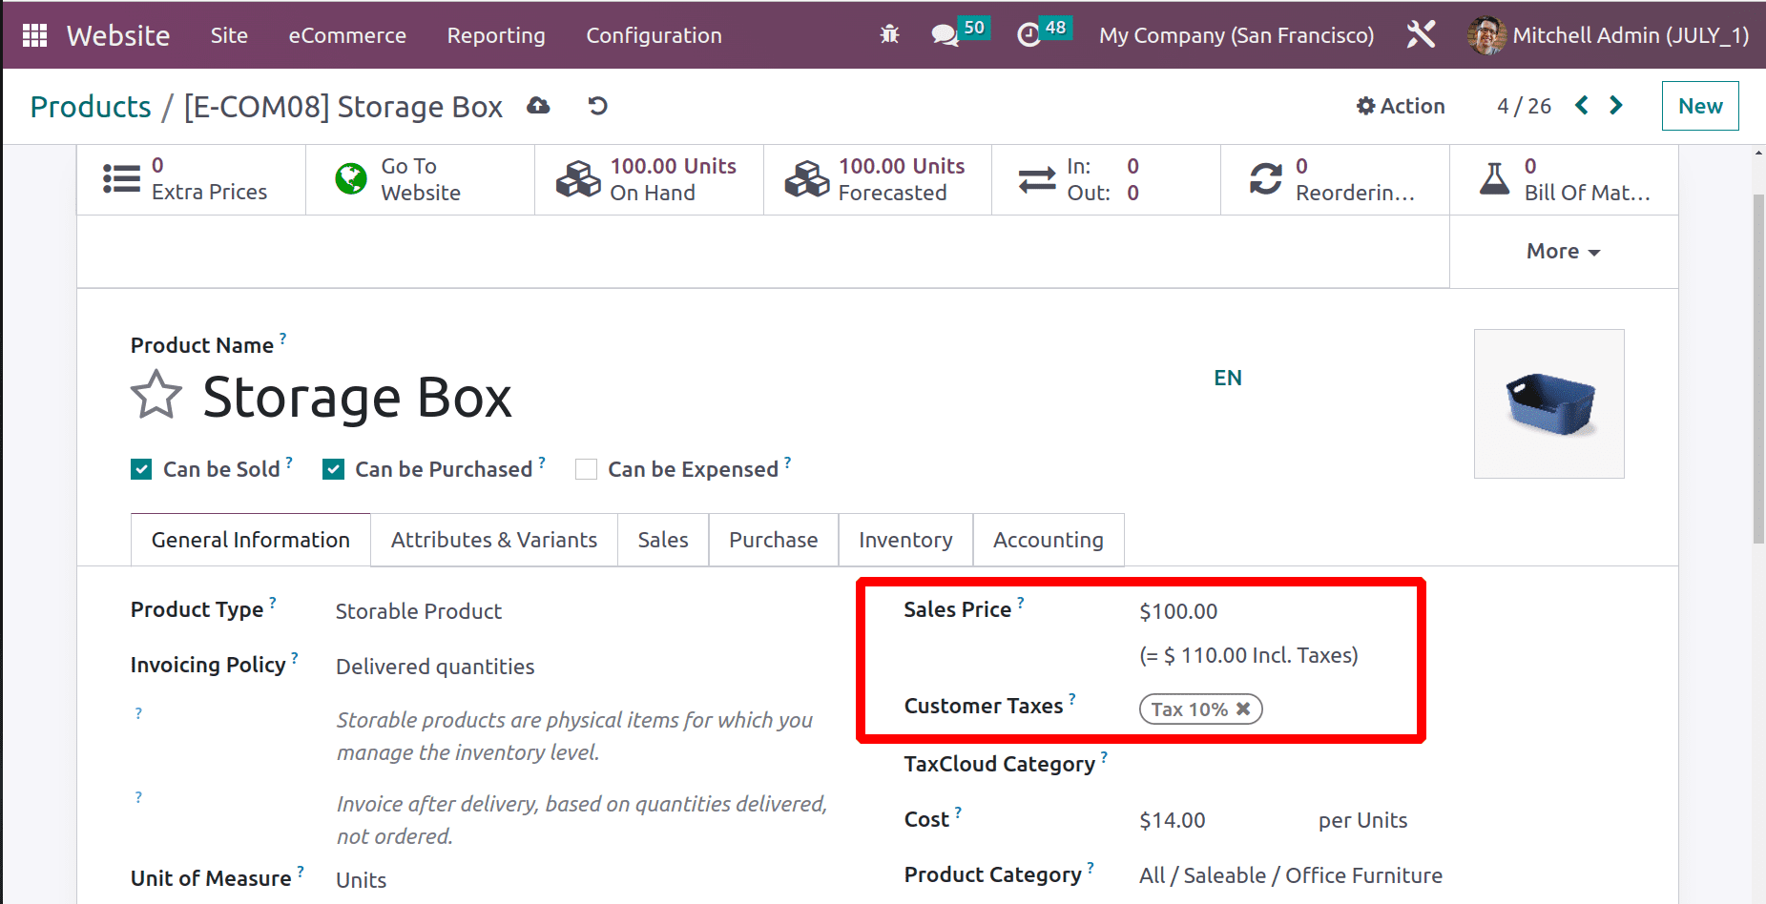Click Mitchell Admin user avatar
The image size is (1766, 904).
[1486, 35]
